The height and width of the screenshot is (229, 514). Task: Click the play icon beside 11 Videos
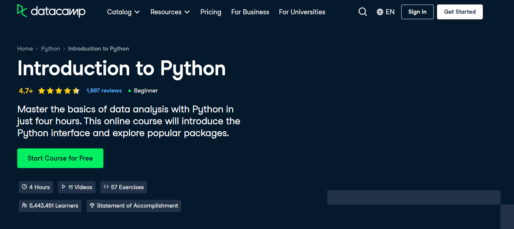point(64,187)
